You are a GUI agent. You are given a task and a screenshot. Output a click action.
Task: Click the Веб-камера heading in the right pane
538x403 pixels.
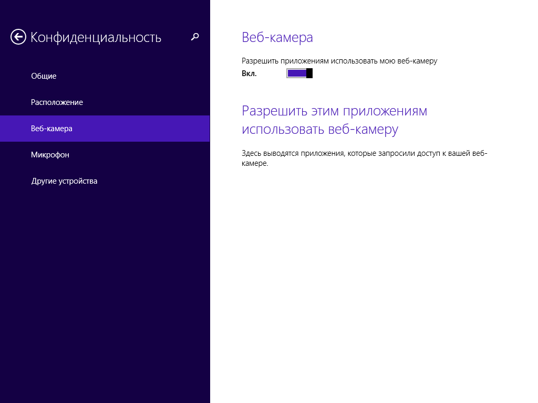click(x=277, y=37)
